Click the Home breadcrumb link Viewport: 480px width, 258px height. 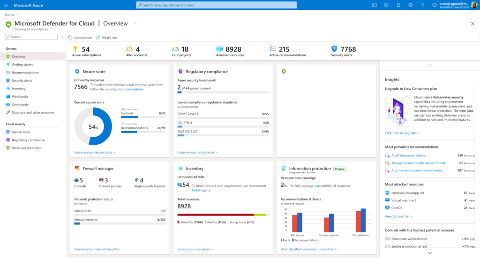[x=9, y=15]
